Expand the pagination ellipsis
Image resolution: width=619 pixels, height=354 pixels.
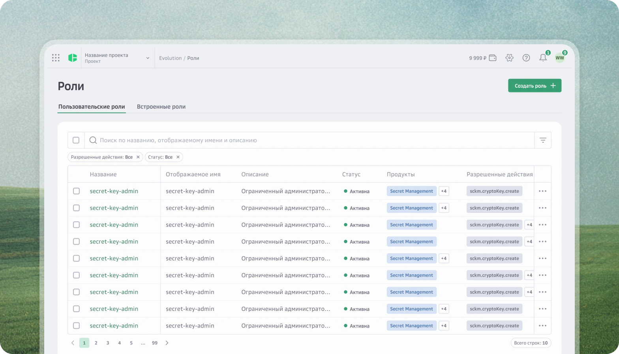(x=143, y=343)
